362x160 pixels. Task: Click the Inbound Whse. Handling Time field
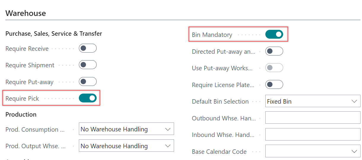[313, 135]
